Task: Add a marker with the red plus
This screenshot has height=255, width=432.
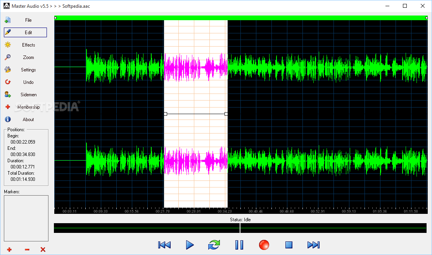Action: 9,250
